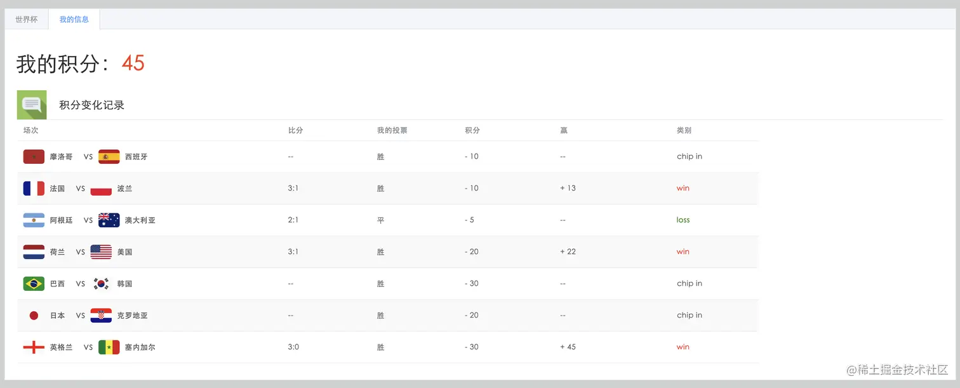Click the South Korea flag icon
Screen dimensions: 960x388
pos(102,283)
